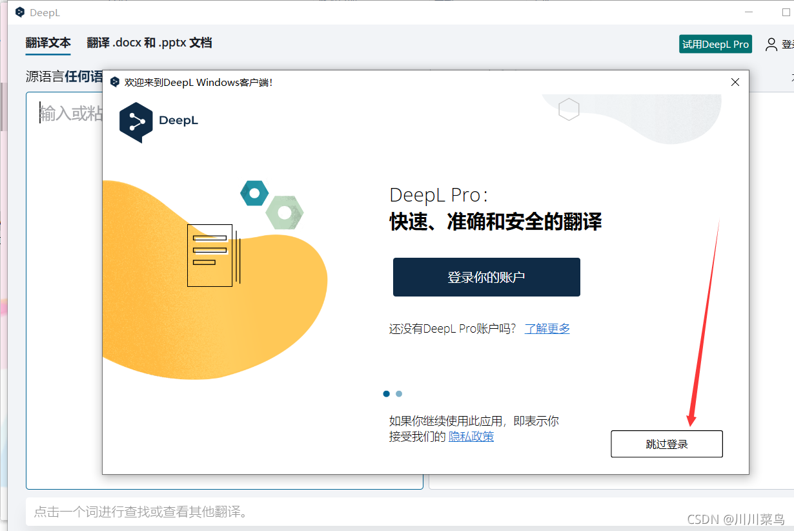The image size is (794, 531).
Task: Maximize the DeepL main window
Action: [x=786, y=12]
